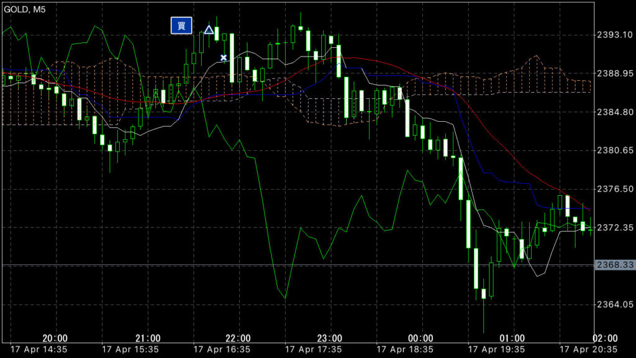Click the blue buy (買) order icon
636x358 pixels.
pos(181,25)
